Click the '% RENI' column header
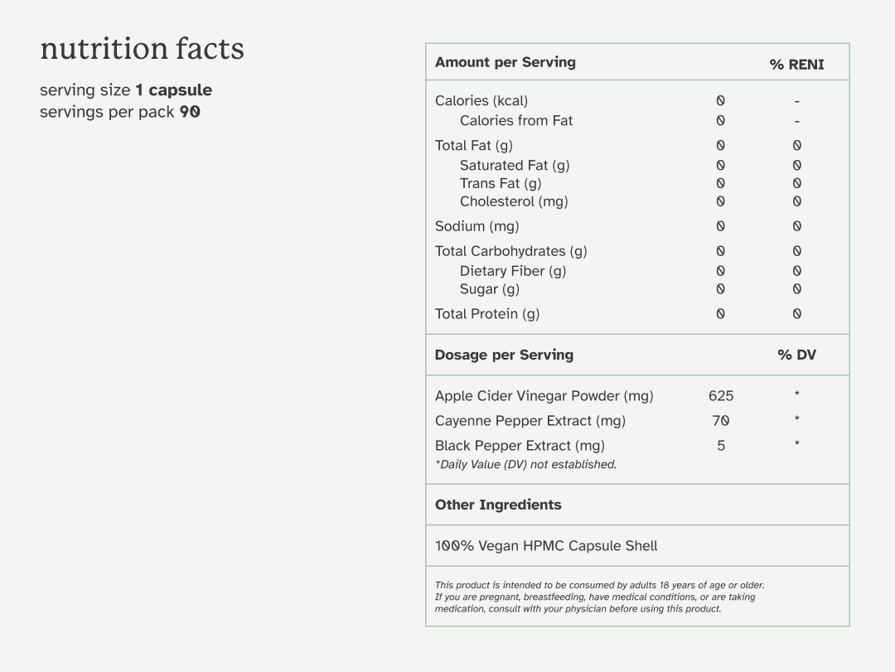The width and height of the screenshot is (895, 672). point(797,65)
